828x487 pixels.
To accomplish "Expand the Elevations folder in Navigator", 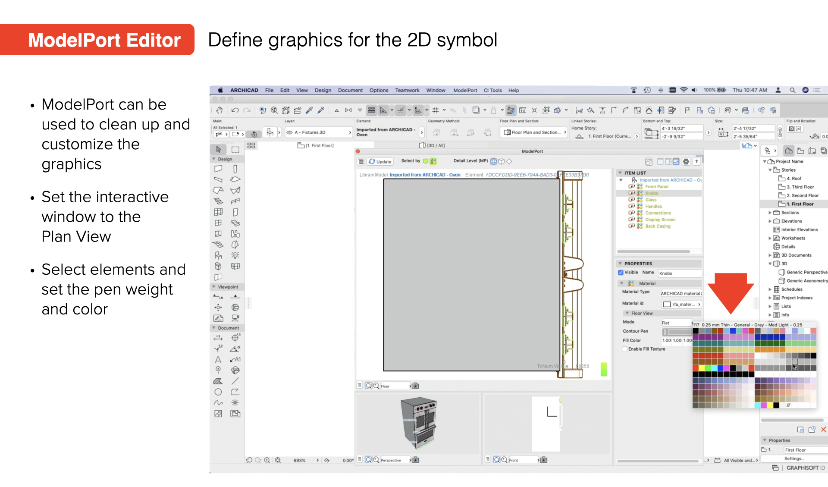I will coord(770,221).
